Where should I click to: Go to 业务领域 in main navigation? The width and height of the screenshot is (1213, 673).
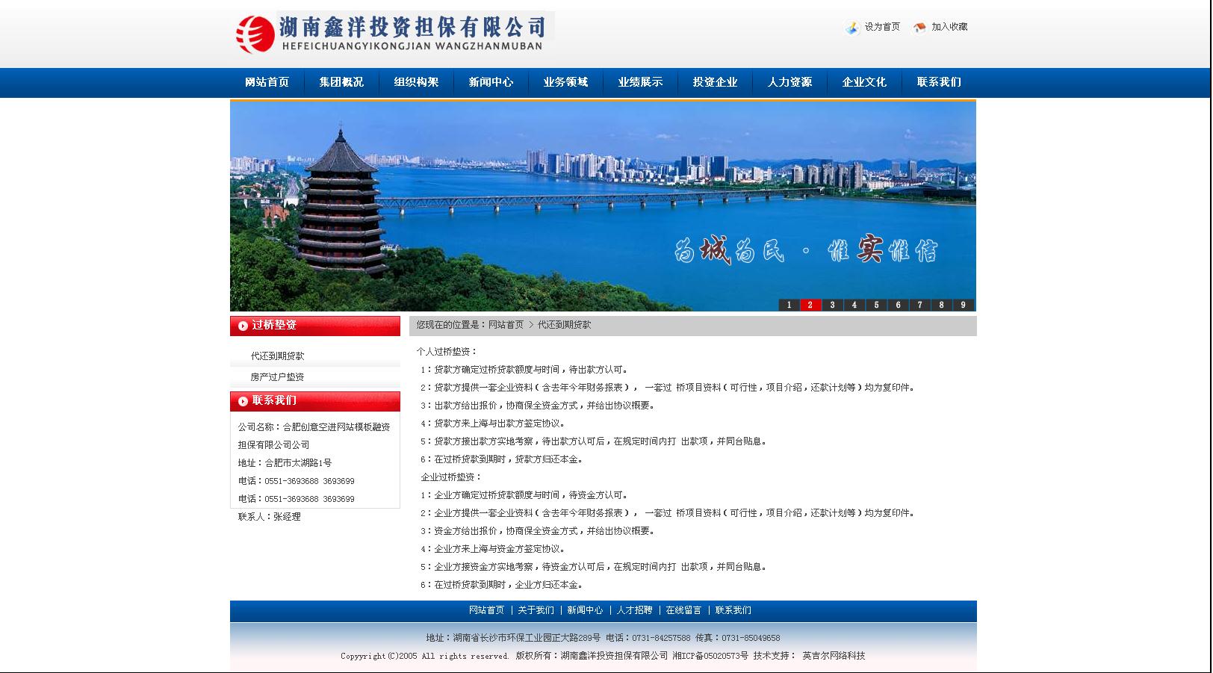(565, 82)
